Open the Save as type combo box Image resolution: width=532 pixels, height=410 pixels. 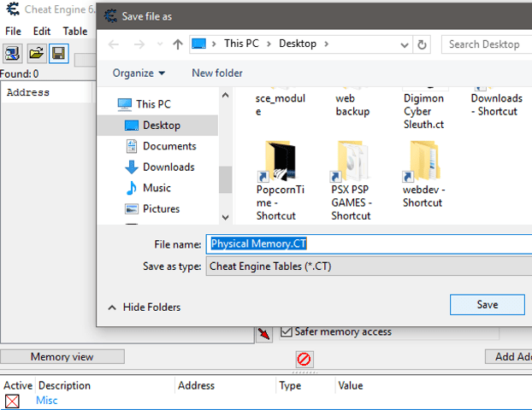point(369,266)
